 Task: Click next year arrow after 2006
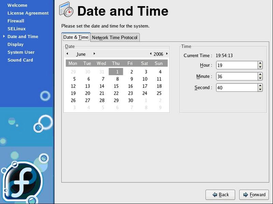tap(167, 54)
